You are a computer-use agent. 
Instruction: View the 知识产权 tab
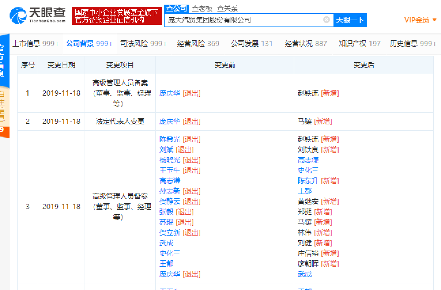(359, 43)
